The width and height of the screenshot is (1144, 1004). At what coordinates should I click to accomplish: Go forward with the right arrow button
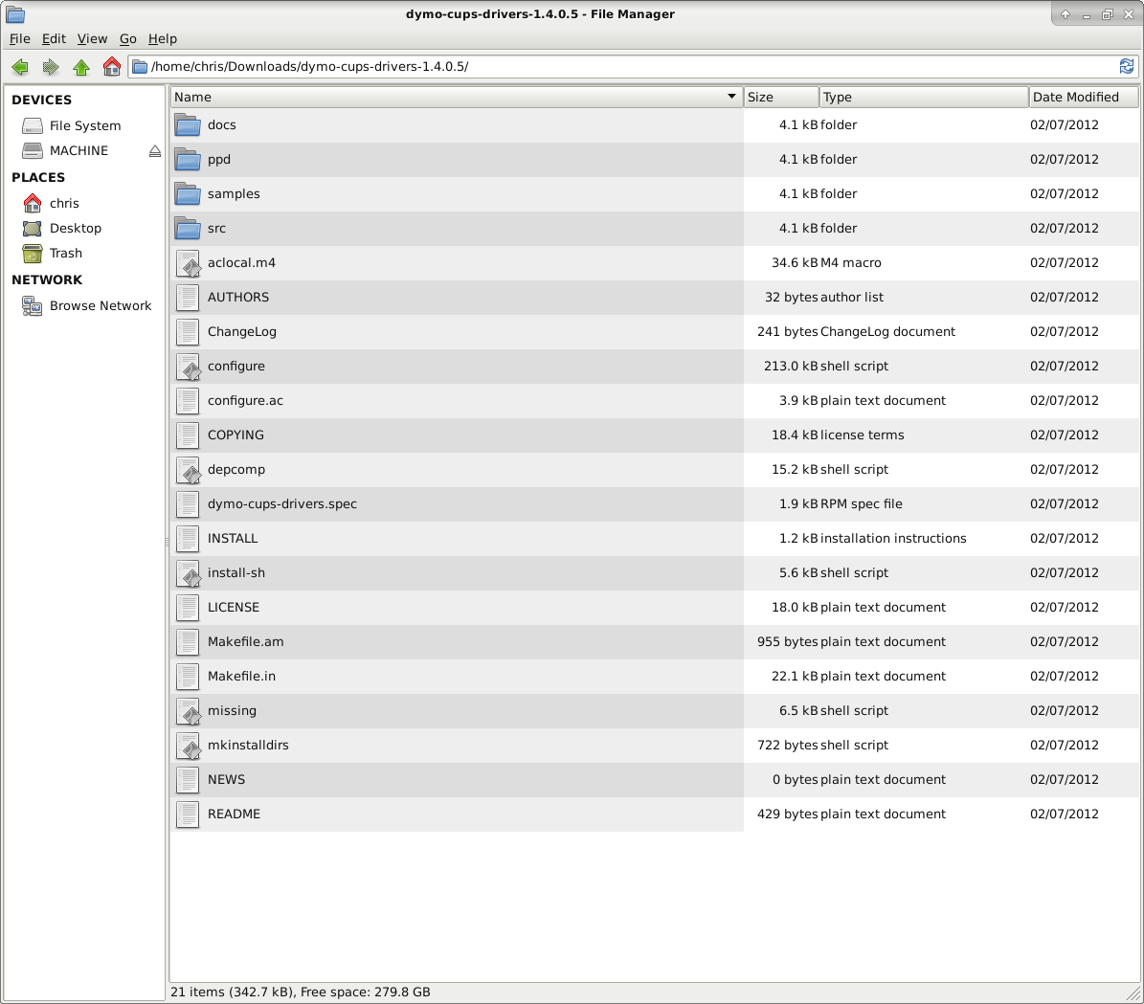coord(51,67)
